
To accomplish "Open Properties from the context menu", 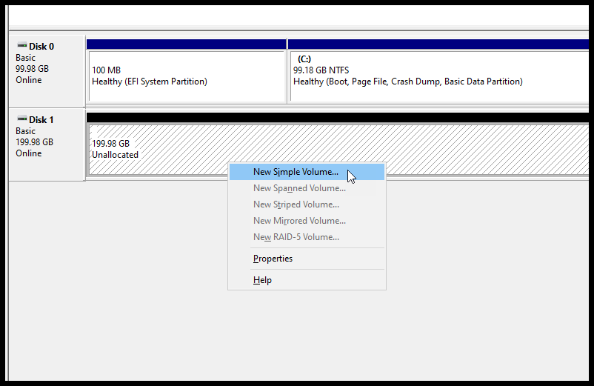I will pos(307,259).
